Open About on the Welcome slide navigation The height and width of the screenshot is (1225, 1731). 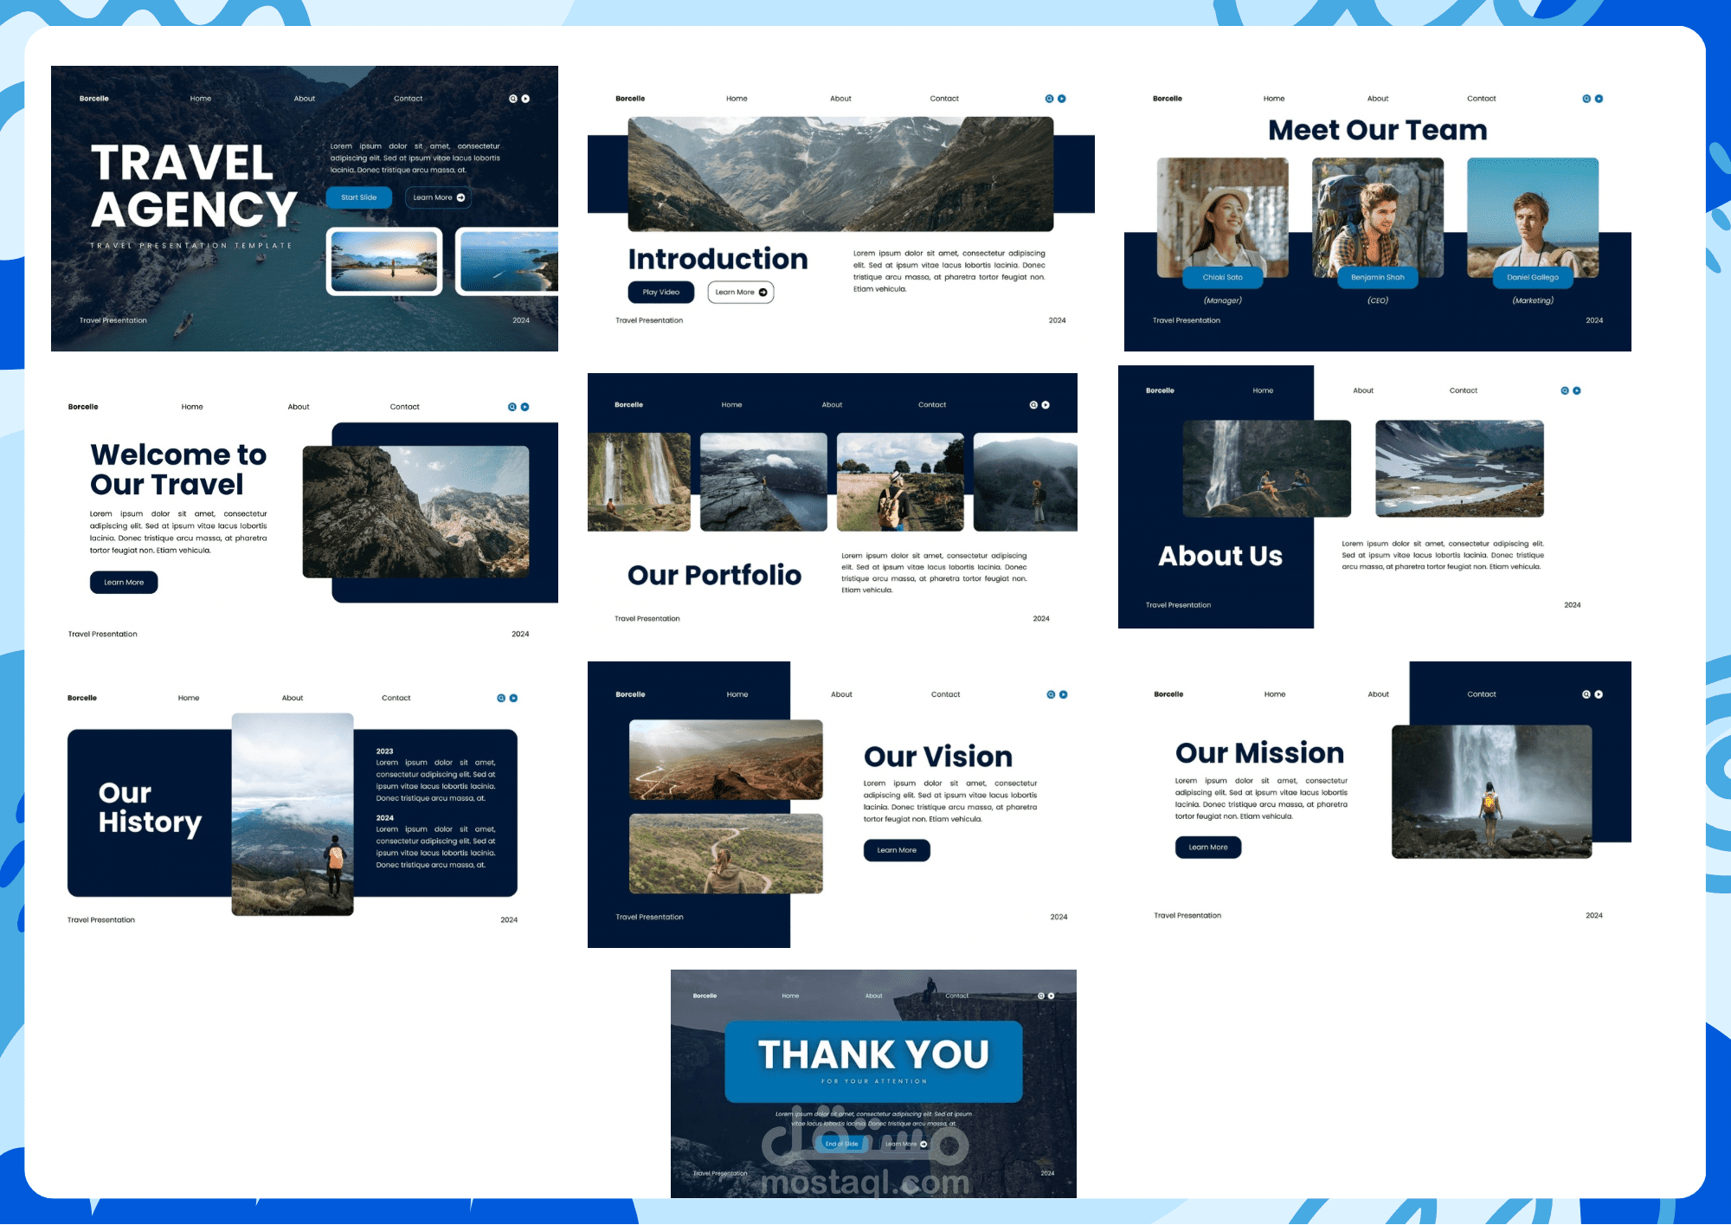pyautogui.click(x=299, y=407)
